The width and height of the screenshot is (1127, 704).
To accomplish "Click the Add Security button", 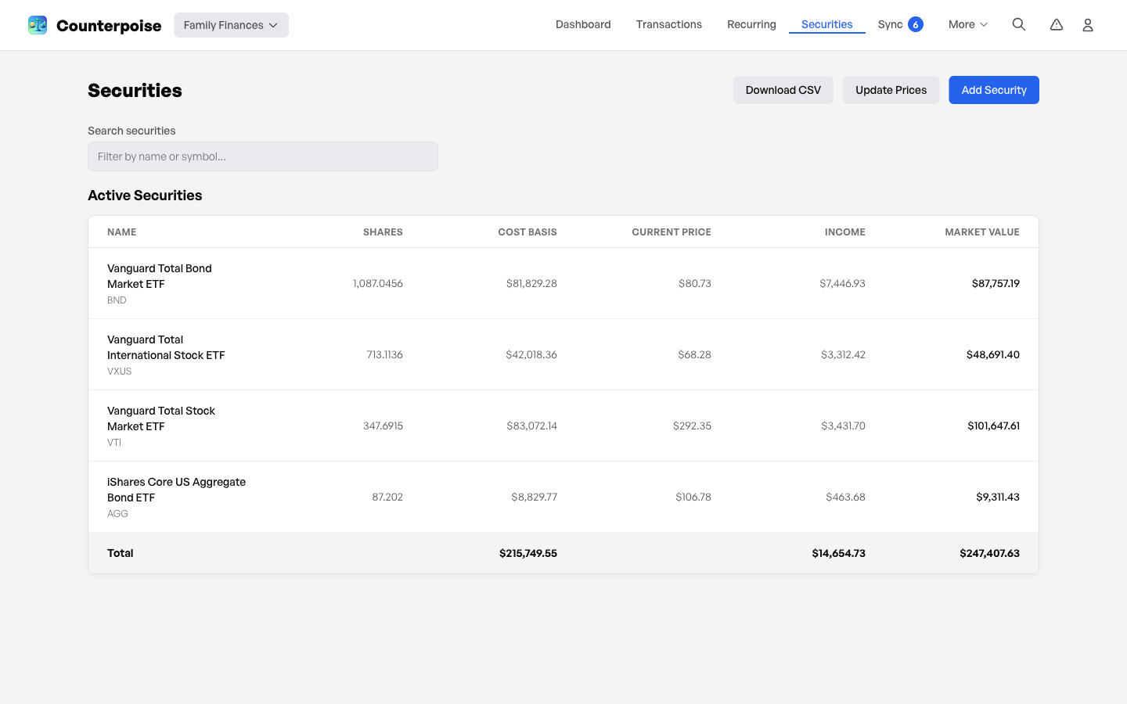I will [994, 90].
